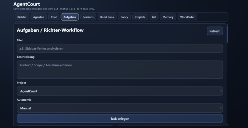The image size is (248, 128).
Task: Click the Task anlegen button
Action: [120, 118]
